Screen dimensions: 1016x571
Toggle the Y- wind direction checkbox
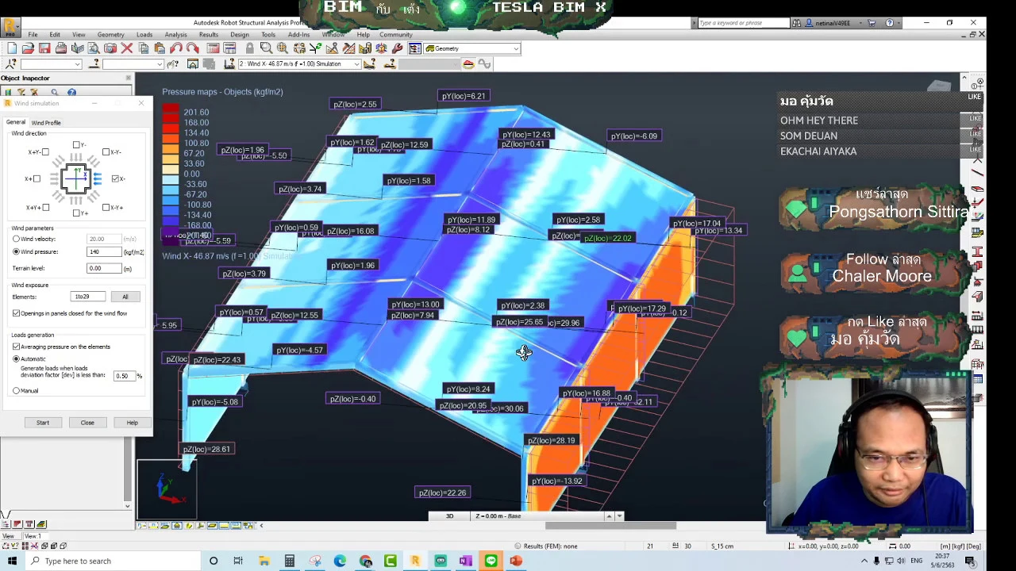coord(76,145)
